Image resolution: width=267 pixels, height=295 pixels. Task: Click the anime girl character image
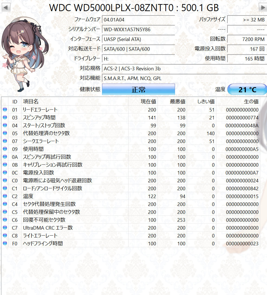[25, 54]
